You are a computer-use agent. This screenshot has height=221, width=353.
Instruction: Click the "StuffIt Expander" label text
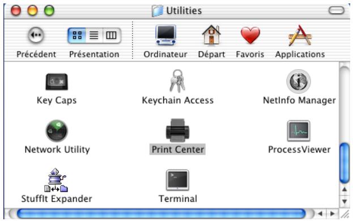point(57,198)
